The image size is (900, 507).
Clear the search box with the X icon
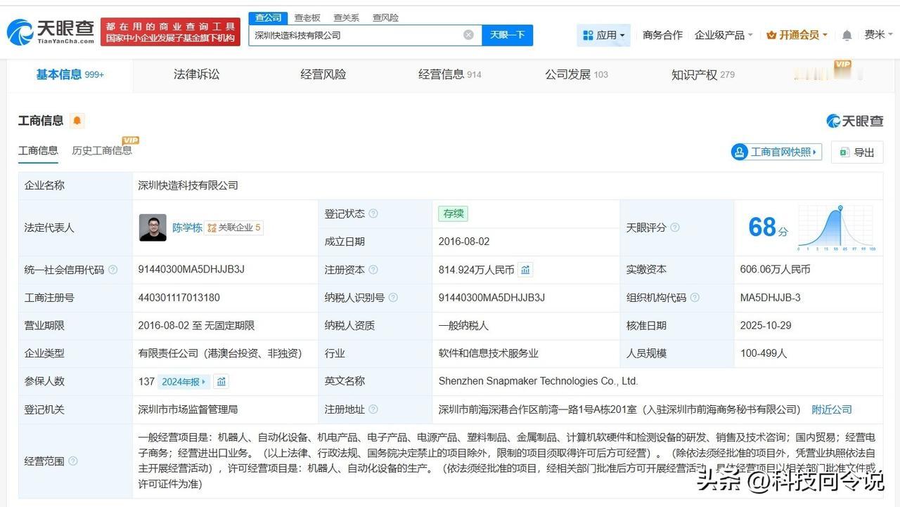(468, 35)
